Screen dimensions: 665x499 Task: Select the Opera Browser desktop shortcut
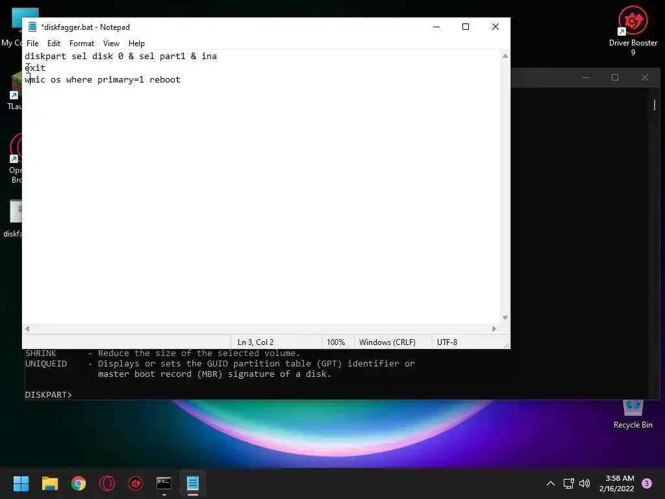16,158
